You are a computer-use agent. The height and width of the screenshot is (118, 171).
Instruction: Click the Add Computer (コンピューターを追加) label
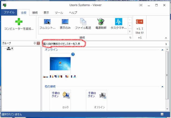click(x=19, y=29)
